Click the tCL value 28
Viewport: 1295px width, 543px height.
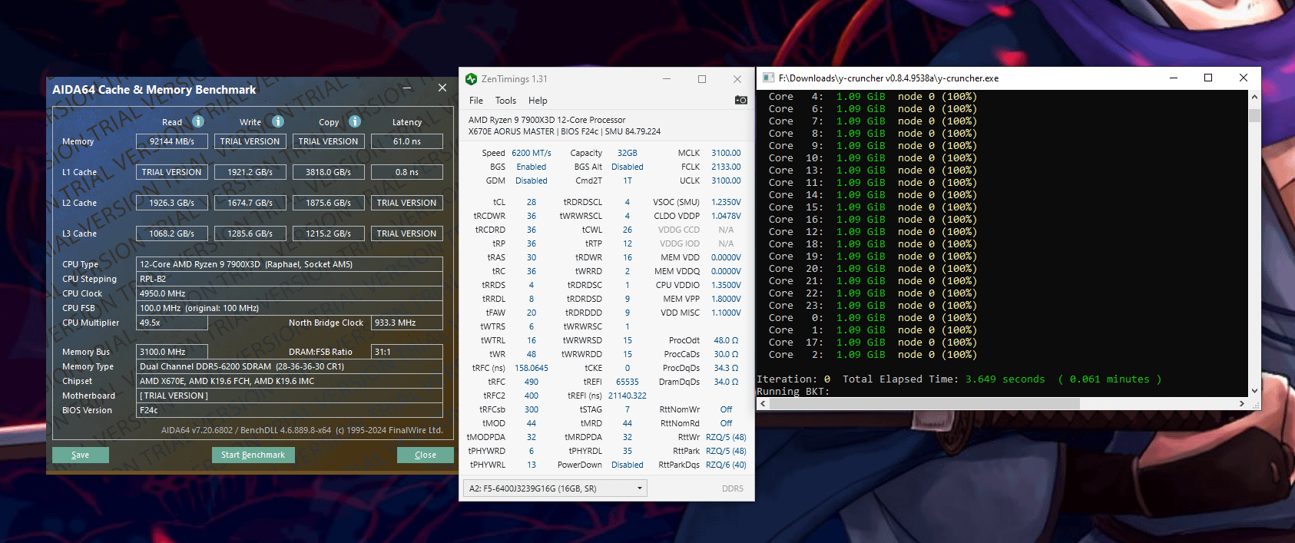pos(532,202)
